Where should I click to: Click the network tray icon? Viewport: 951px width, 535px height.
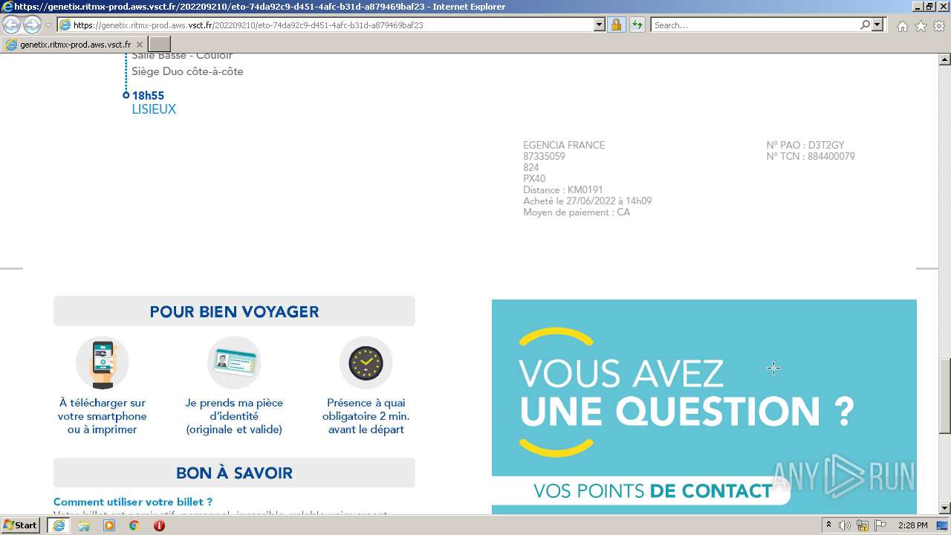point(863,525)
